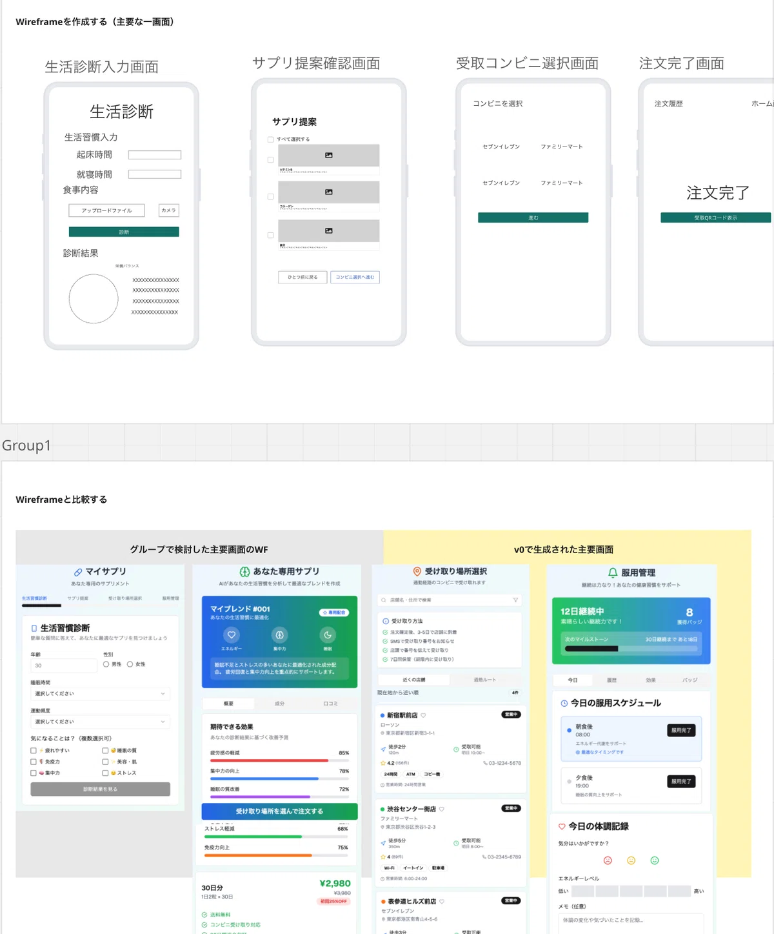Click the bell icon beside 服用管理
Viewport: 774px width, 934px height.
tap(613, 573)
